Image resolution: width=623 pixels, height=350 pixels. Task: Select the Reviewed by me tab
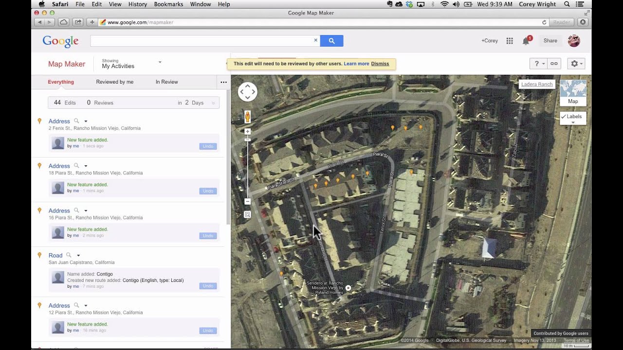coord(114,82)
